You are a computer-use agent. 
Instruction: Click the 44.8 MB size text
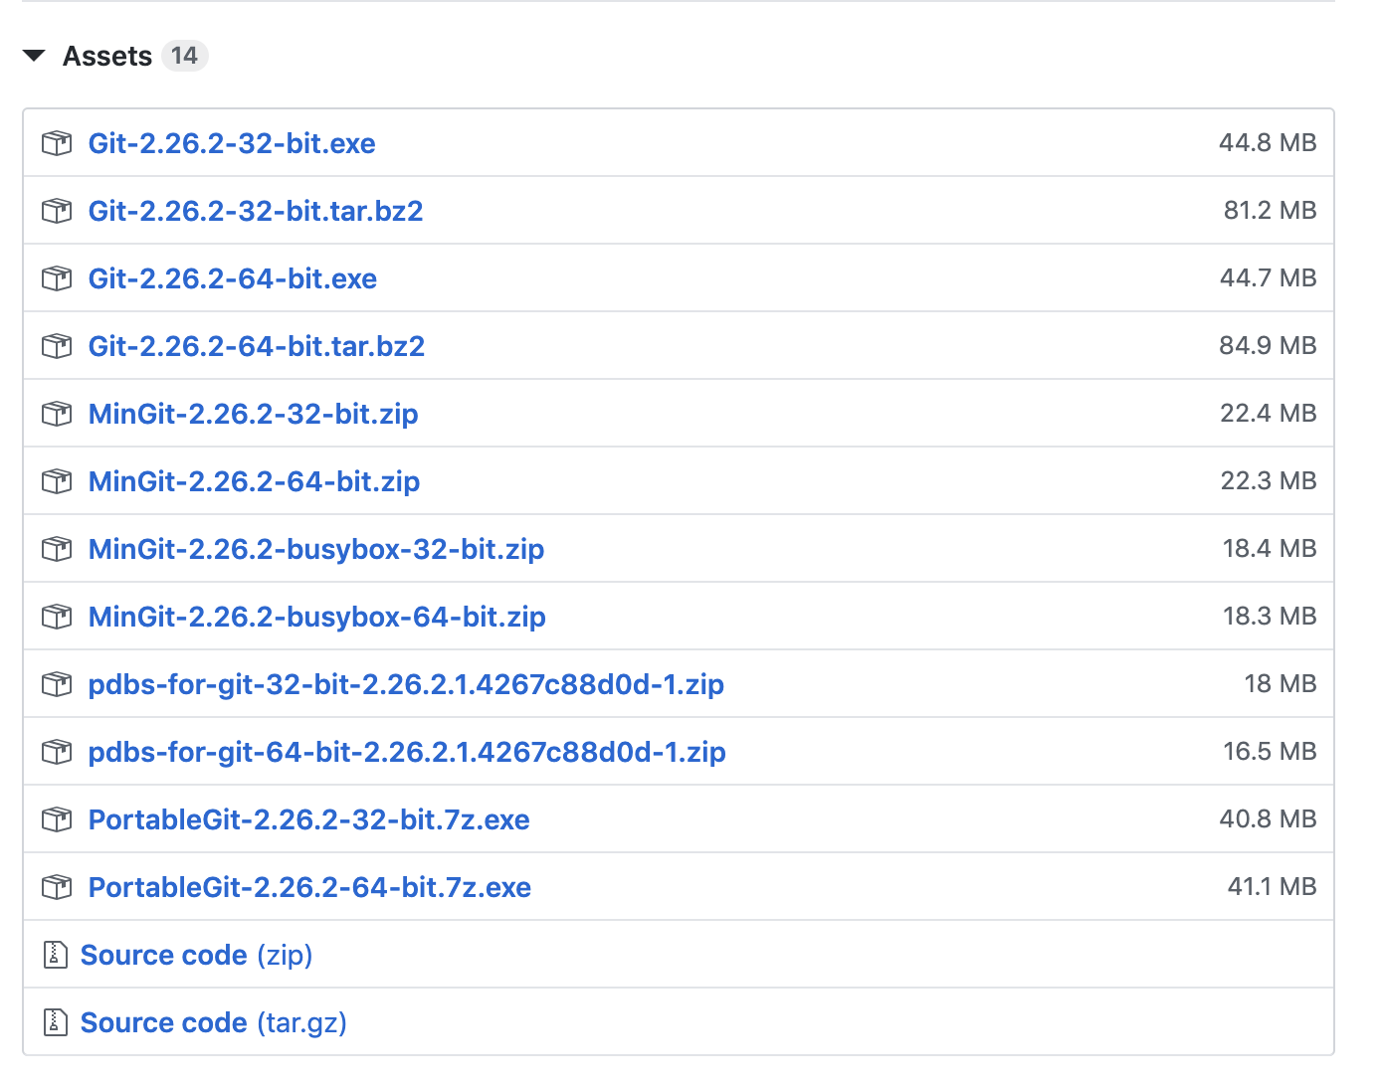(x=1268, y=143)
